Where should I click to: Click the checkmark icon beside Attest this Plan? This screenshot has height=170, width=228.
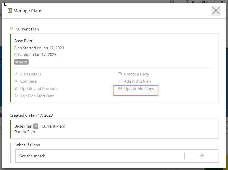(120, 81)
